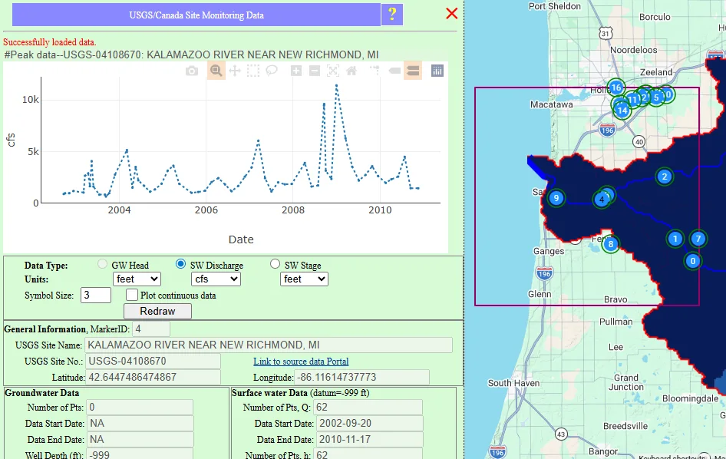
Task: Select map marker numbered 5
Action: point(656,97)
